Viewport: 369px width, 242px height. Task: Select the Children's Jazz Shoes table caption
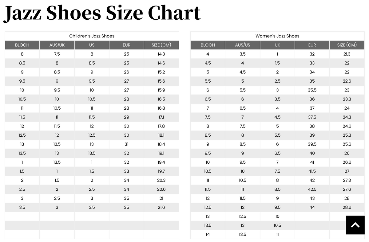pyautogui.click(x=92, y=36)
